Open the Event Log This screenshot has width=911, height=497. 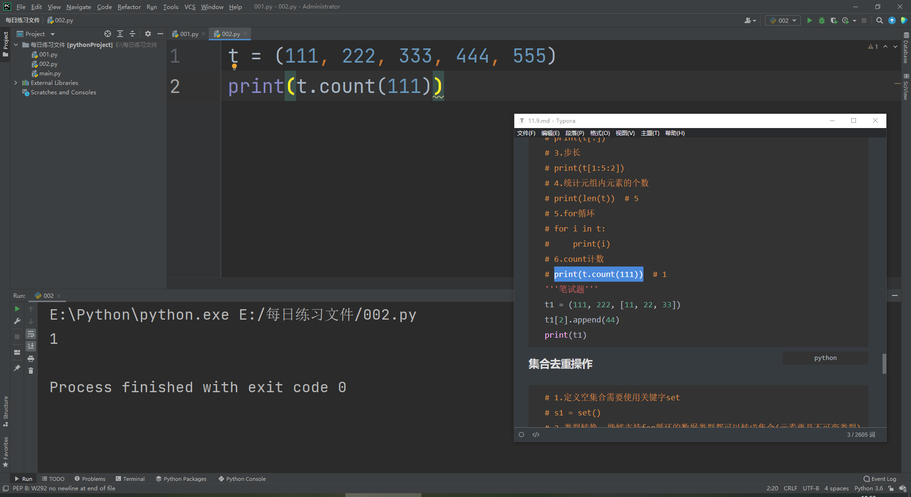[x=880, y=479]
